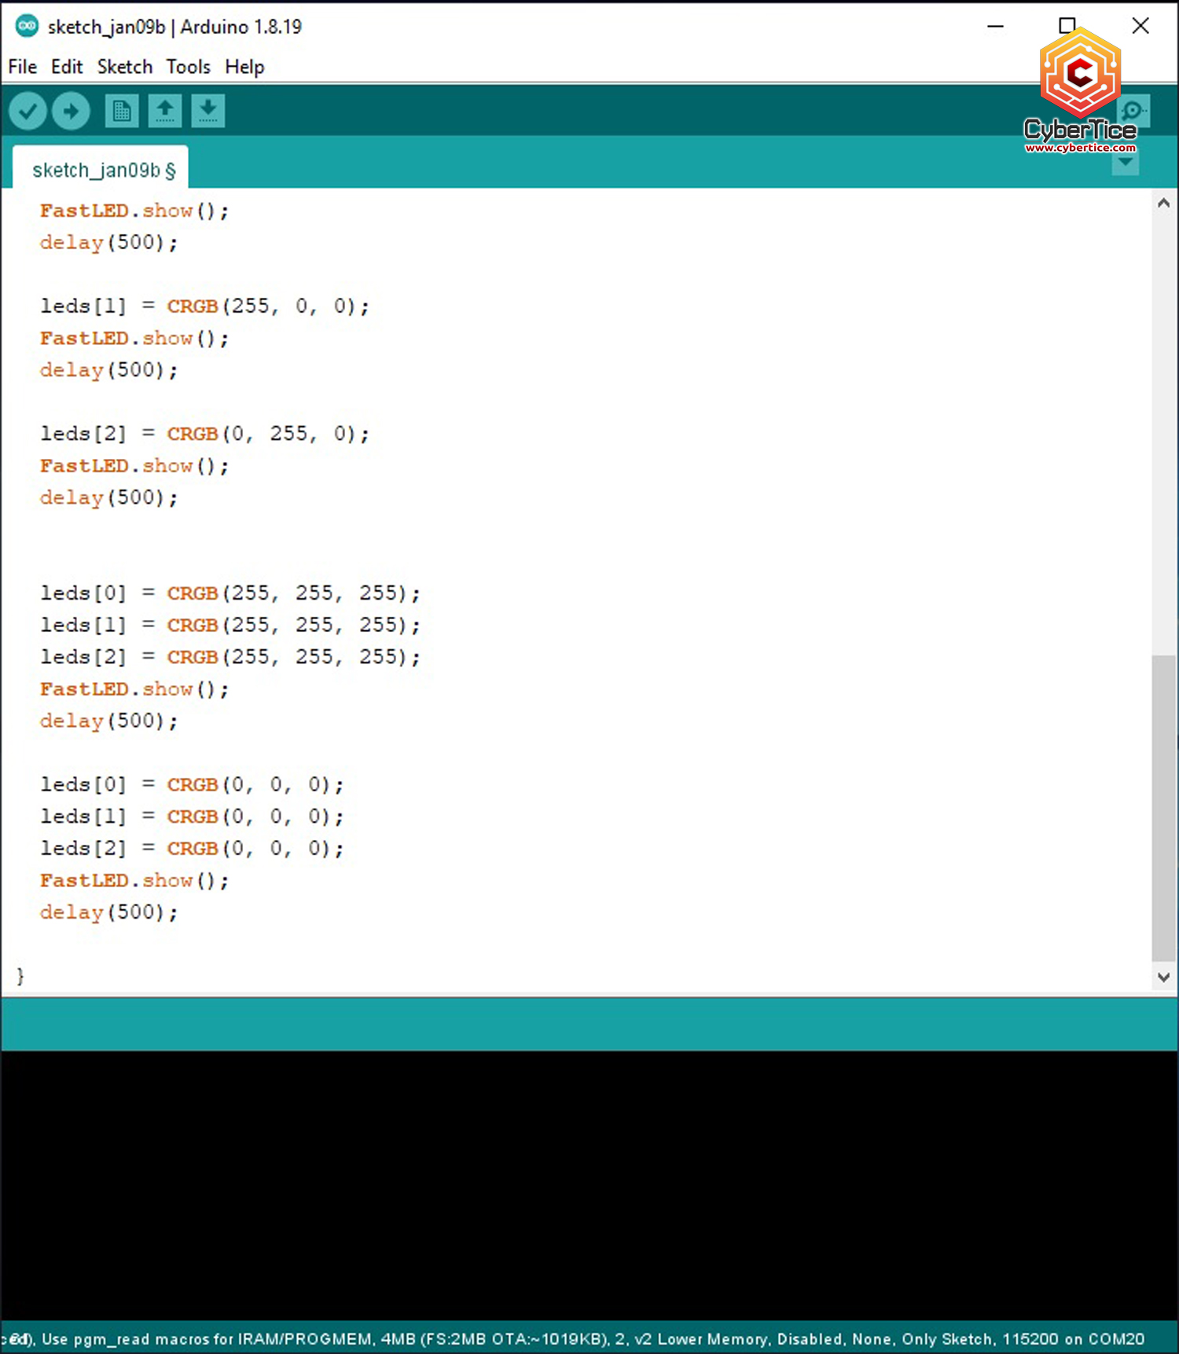
Task: Click the Arduino logo in title bar
Action: [27, 26]
